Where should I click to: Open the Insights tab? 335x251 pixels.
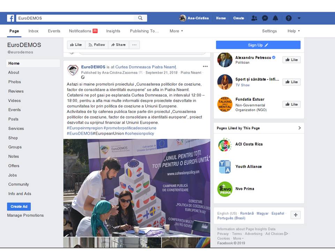click(x=113, y=31)
